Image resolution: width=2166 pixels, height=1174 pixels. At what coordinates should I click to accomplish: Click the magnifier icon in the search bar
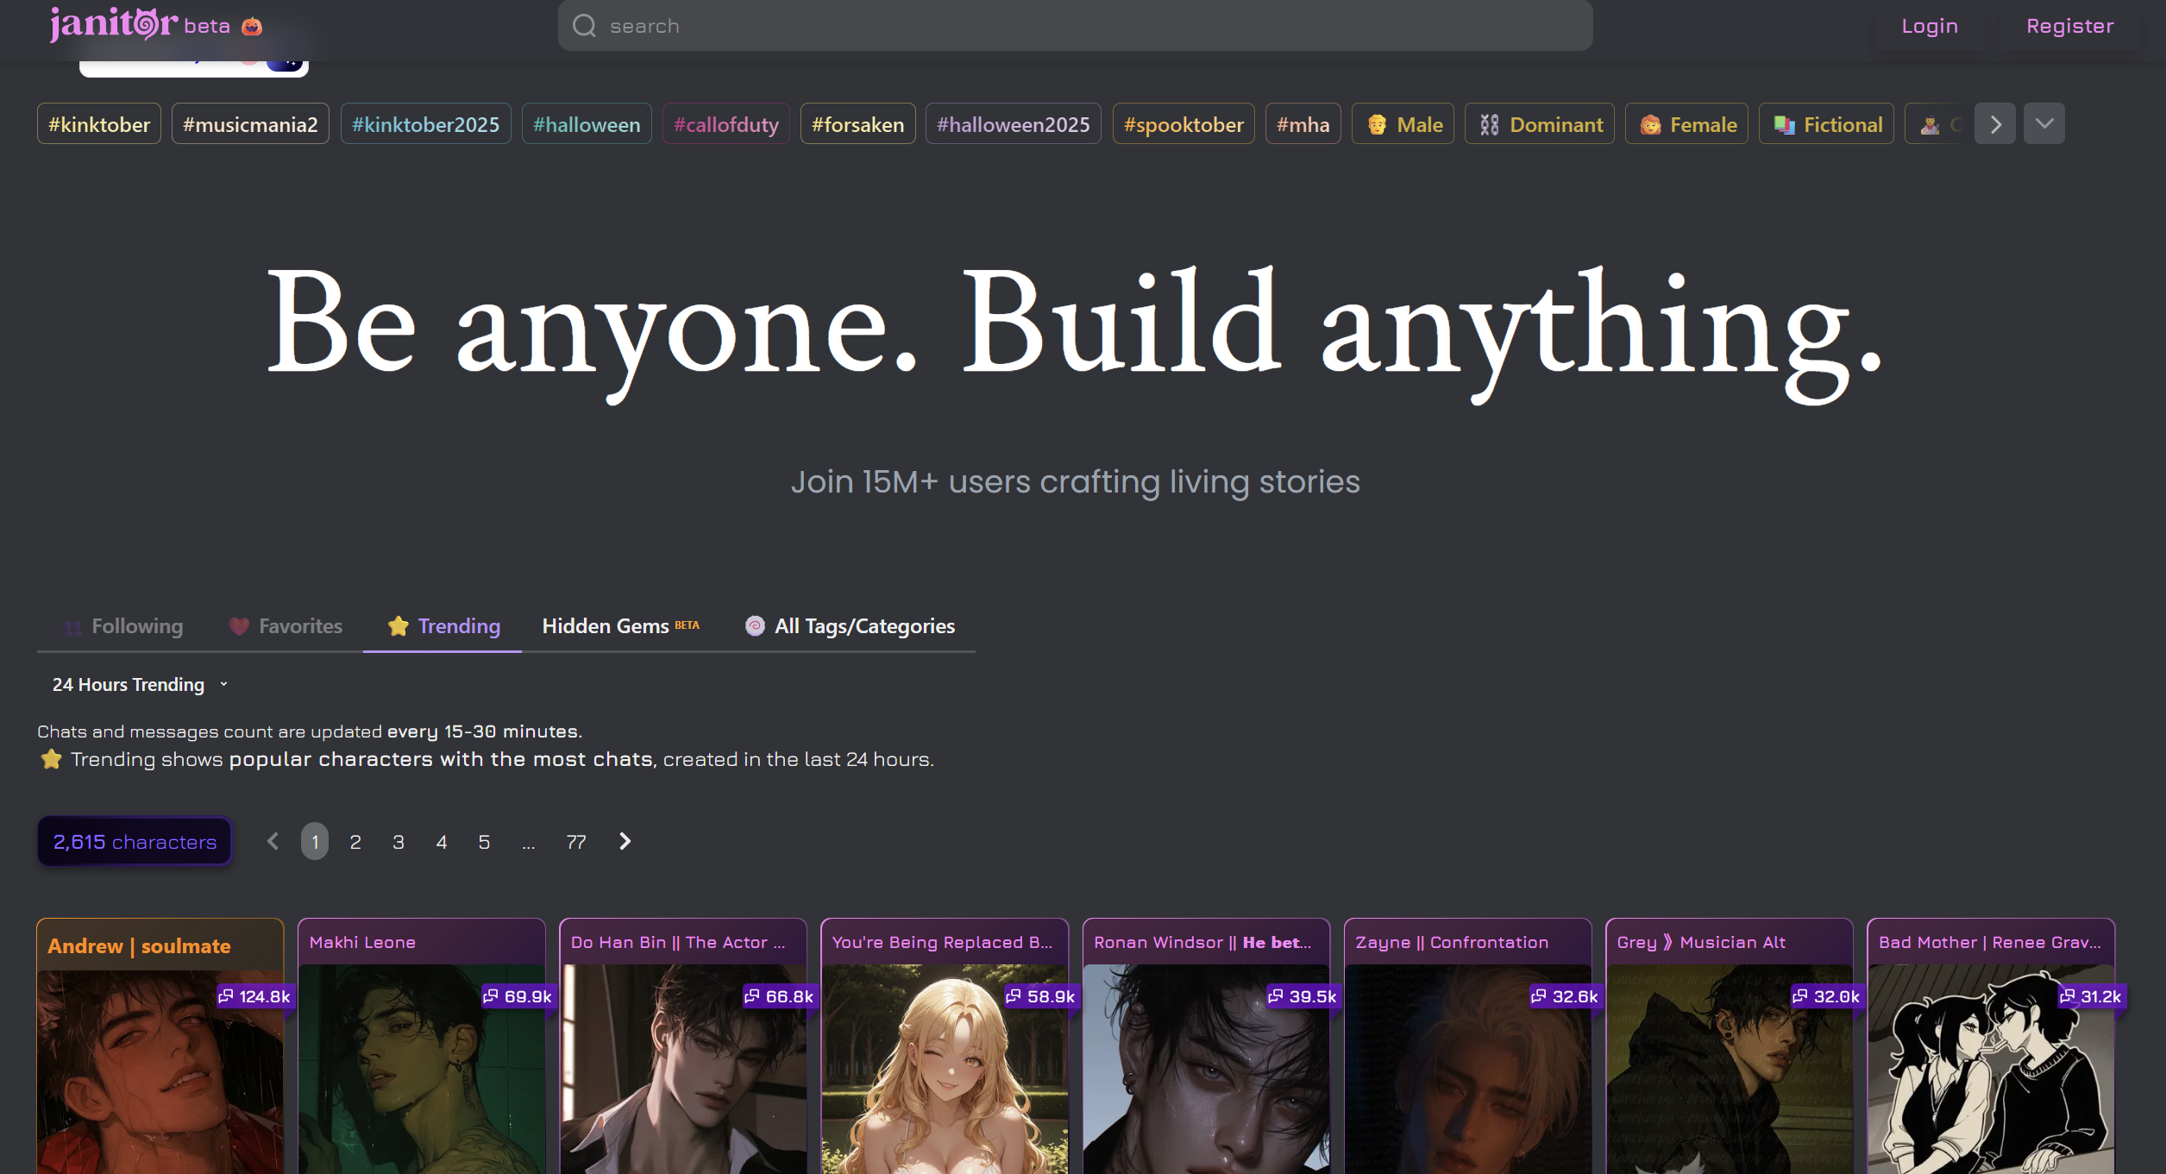[585, 26]
